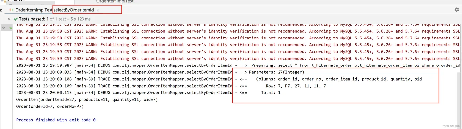
Task: Click the run configuration icon on the tab
Action: pyautogui.click(x=11, y=10)
